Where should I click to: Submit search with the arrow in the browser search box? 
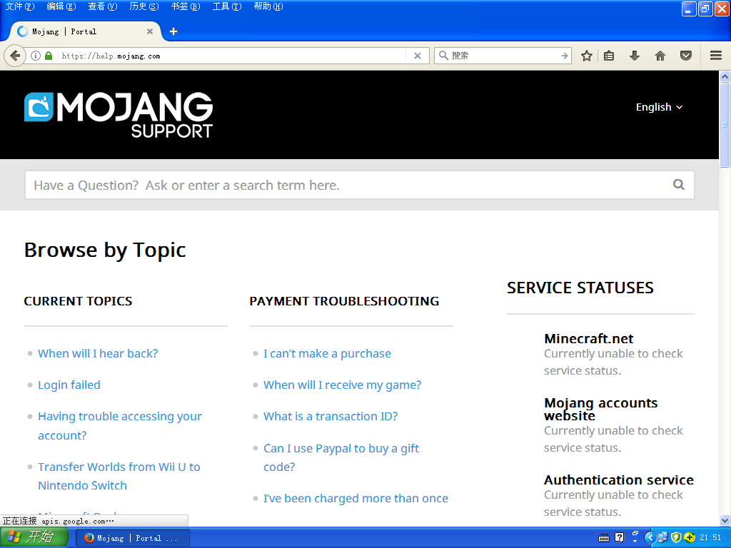pos(565,56)
